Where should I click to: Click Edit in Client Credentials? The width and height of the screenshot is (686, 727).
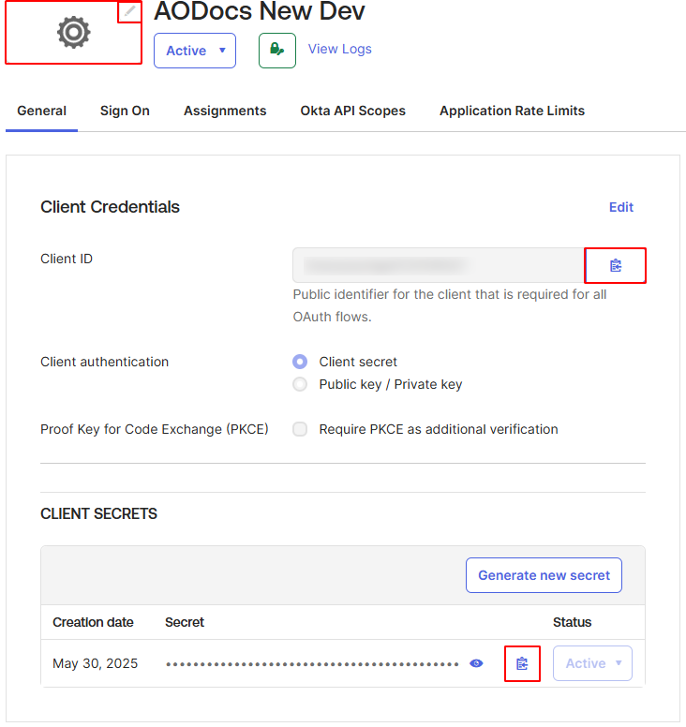(x=621, y=207)
